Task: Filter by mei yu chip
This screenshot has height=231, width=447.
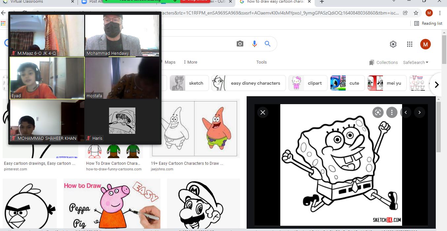Action: click(x=387, y=83)
